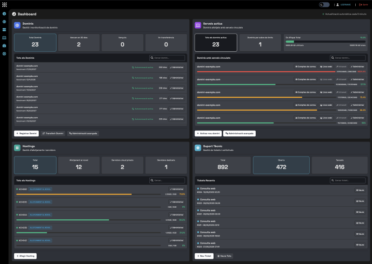Viewport: 372px width, 264px height.
Task: Select the Tancats 416 card
Action: (340, 165)
